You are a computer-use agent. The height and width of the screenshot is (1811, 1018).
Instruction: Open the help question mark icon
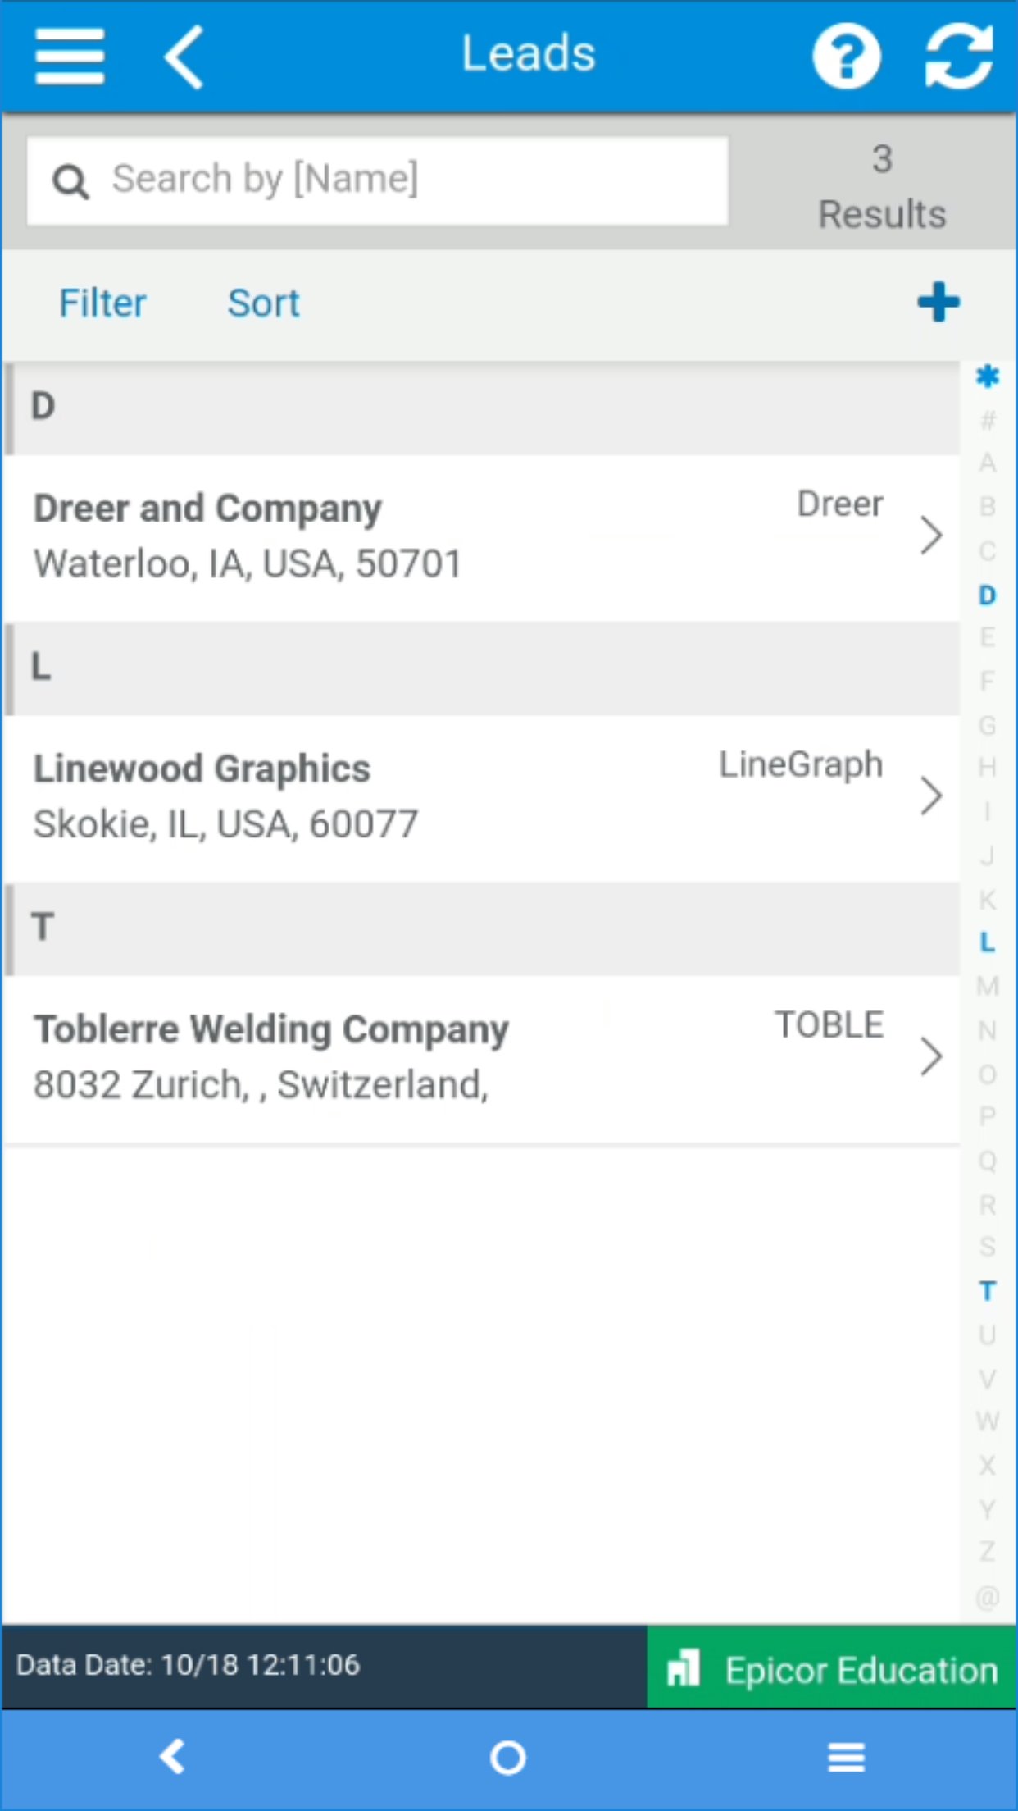(x=846, y=56)
